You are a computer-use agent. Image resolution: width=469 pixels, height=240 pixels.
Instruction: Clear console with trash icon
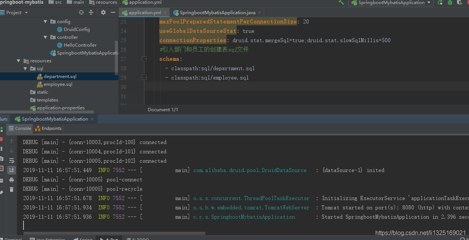click(x=12, y=190)
